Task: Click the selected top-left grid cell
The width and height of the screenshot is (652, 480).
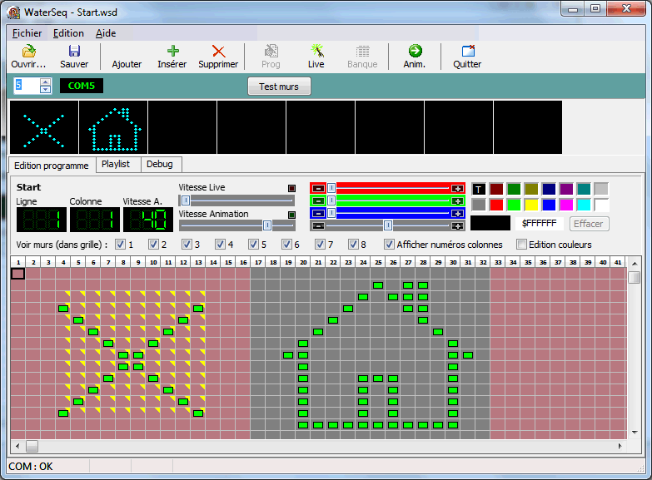Action: [x=17, y=274]
